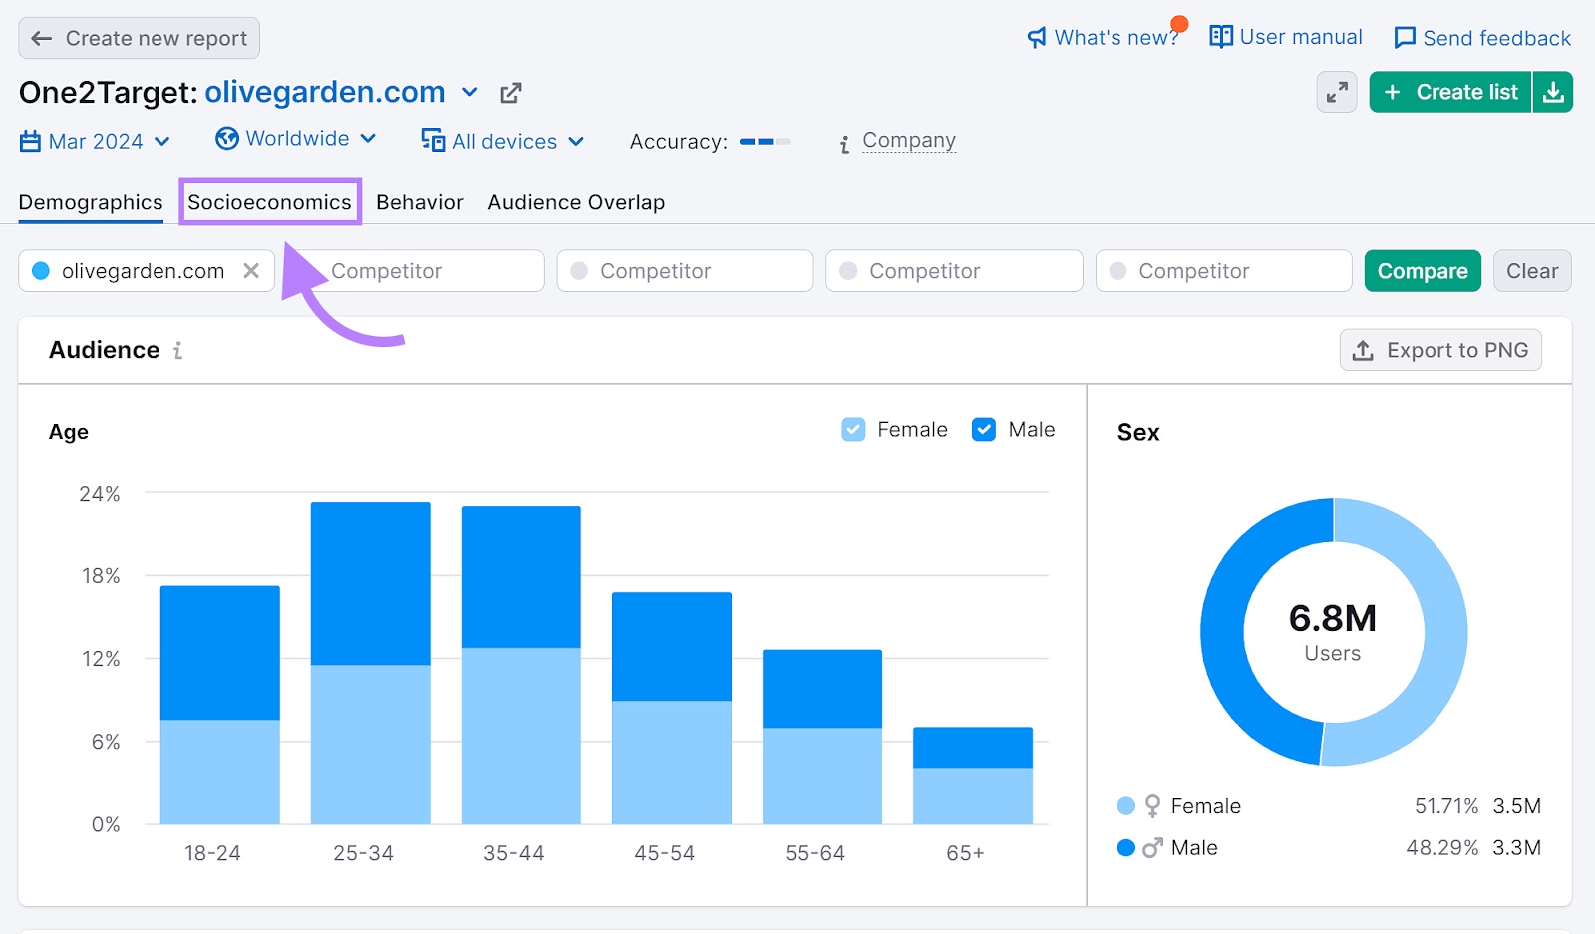Screen dimensions: 1595x934
Task: Click the Accuracy level indicator bar
Action: coord(765,142)
